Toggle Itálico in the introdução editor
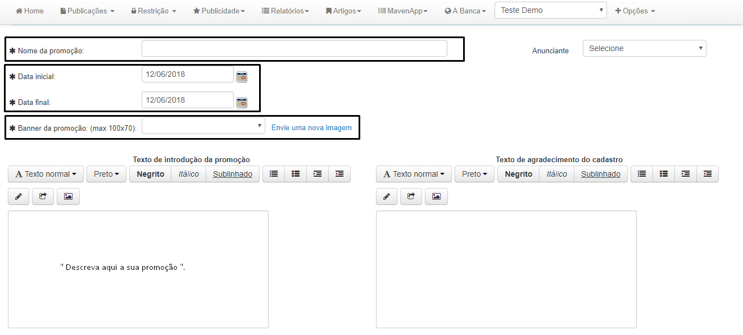 [x=188, y=174]
